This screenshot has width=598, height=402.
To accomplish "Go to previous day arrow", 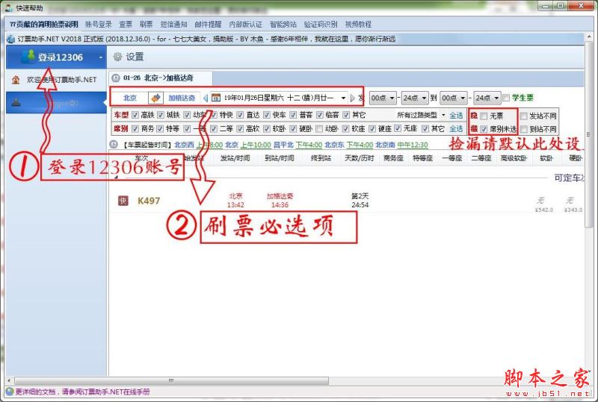I will click(x=205, y=98).
